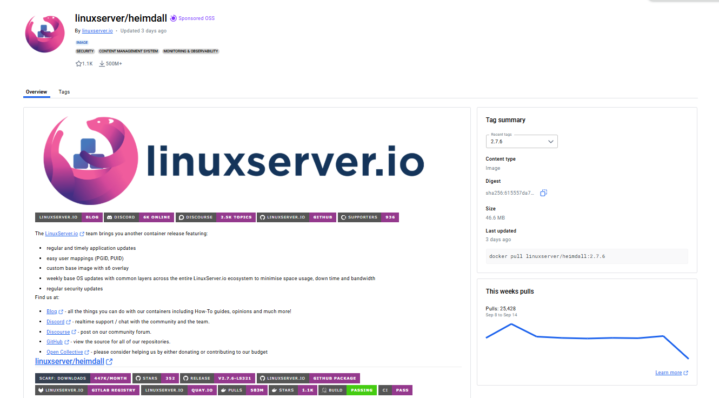Click the Build Passing badge
The image size is (719, 398).
[347, 390]
